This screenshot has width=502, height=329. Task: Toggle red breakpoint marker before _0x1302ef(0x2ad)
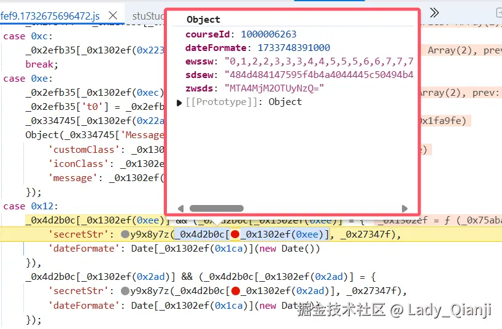(x=235, y=291)
